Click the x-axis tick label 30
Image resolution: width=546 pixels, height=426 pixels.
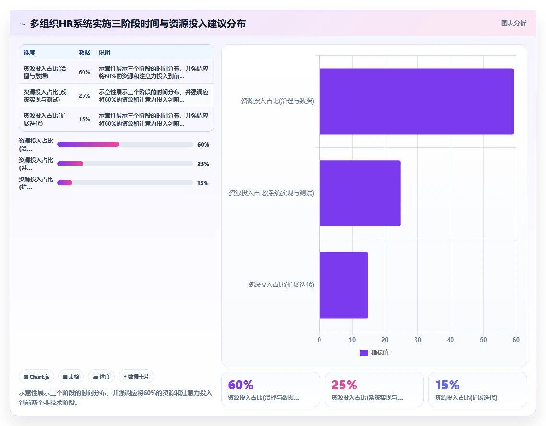click(417, 340)
